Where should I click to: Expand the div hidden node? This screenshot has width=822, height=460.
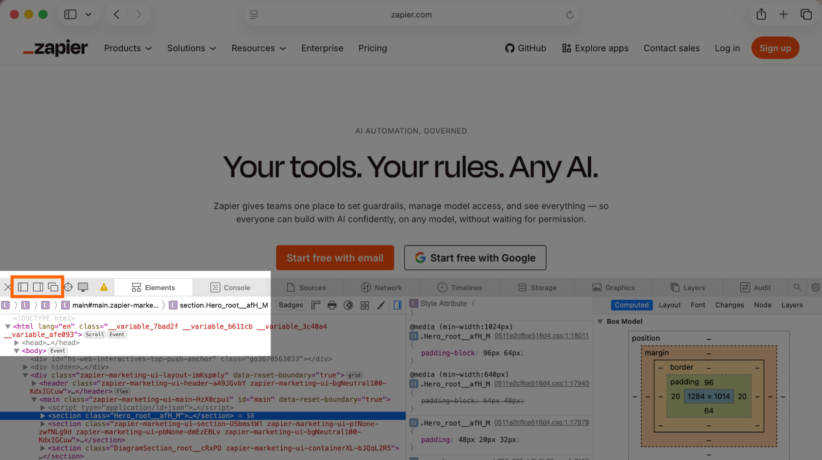[x=25, y=367]
